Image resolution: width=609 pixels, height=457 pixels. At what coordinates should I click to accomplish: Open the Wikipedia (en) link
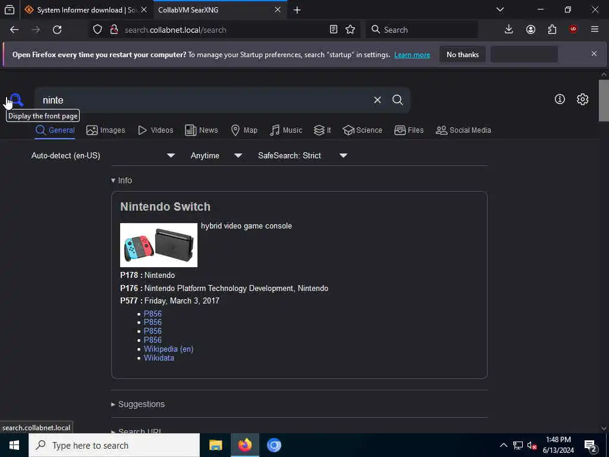(168, 349)
